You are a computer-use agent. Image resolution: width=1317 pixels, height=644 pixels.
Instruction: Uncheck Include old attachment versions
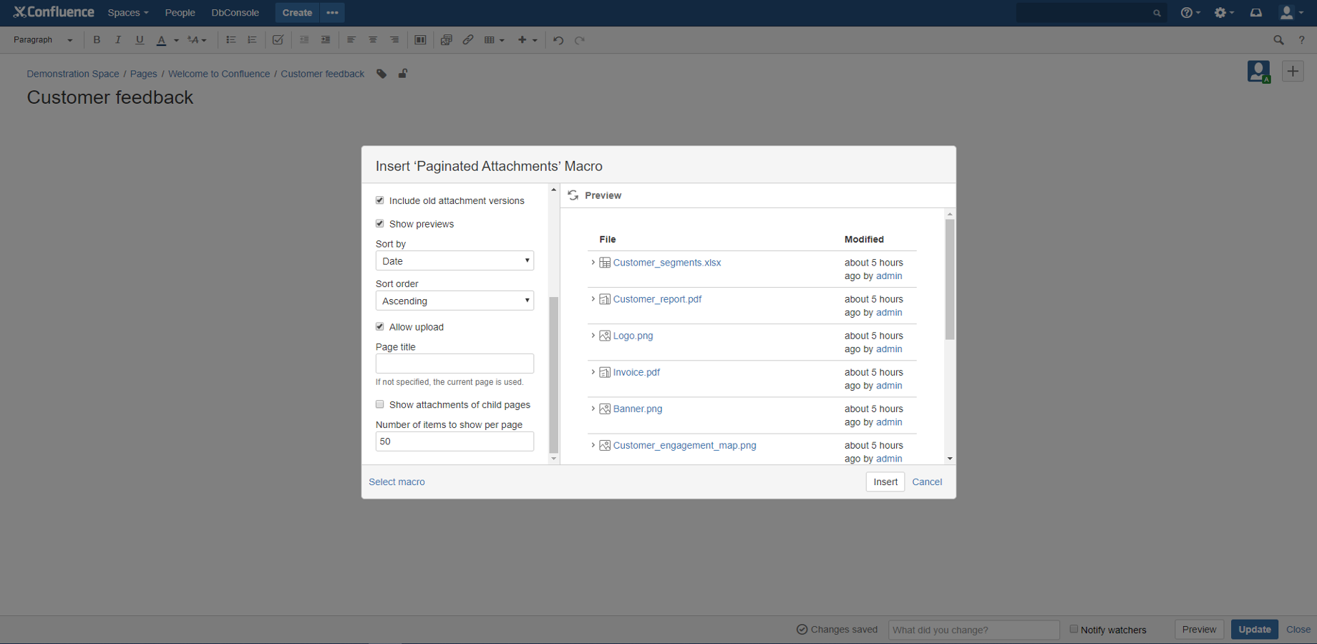pos(380,200)
